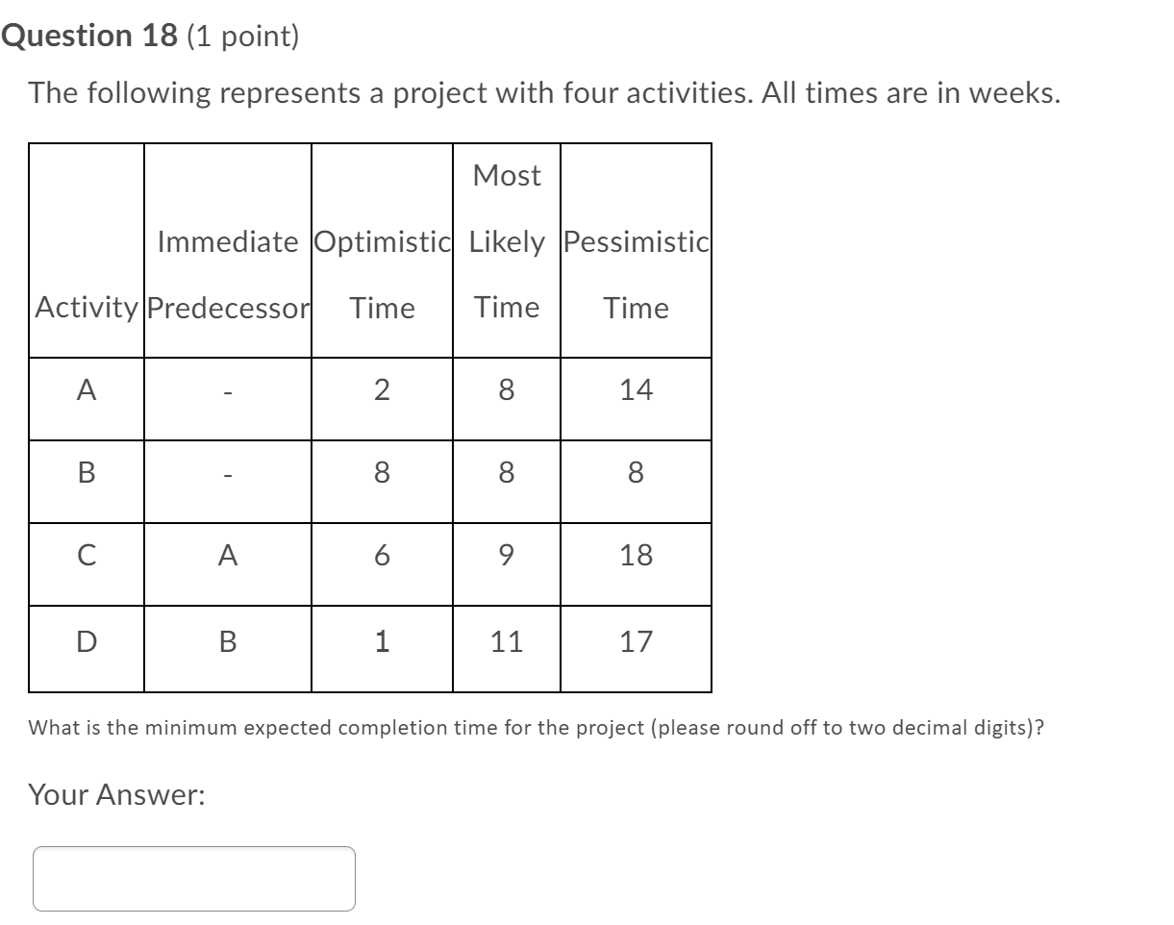Click the Pessimistic Time column header
This screenshot has width=1174, height=925.
tap(636, 274)
